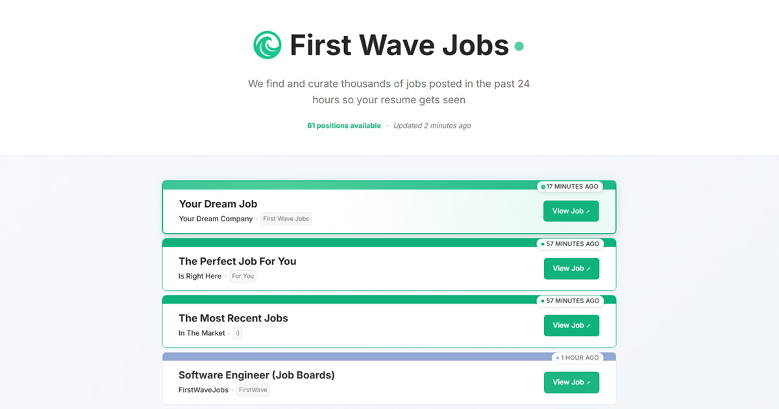Image resolution: width=779 pixels, height=409 pixels.
Task: Click the FirstWave tag on the Software Engineer card
Action: pos(253,390)
